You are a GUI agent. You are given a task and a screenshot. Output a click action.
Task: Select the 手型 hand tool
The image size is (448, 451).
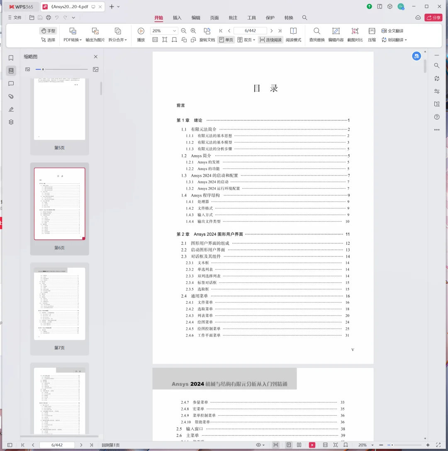(48, 31)
